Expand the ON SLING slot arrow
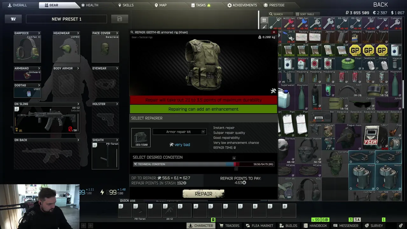407x229 pixels. pyautogui.click(x=78, y=104)
